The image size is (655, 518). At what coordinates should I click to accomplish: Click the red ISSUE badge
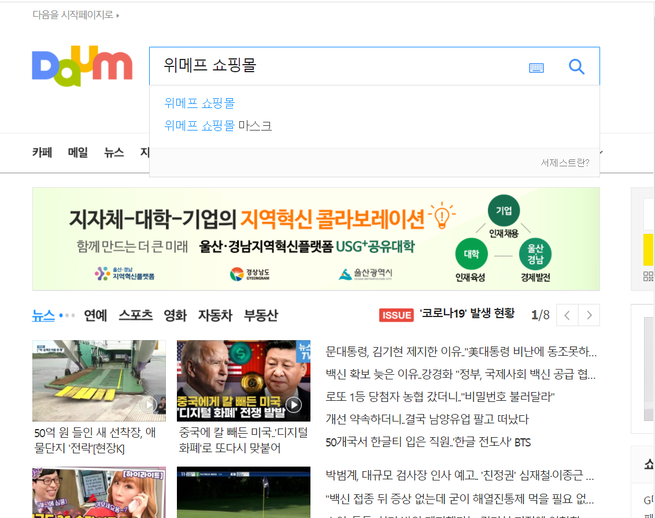(x=396, y=315)
